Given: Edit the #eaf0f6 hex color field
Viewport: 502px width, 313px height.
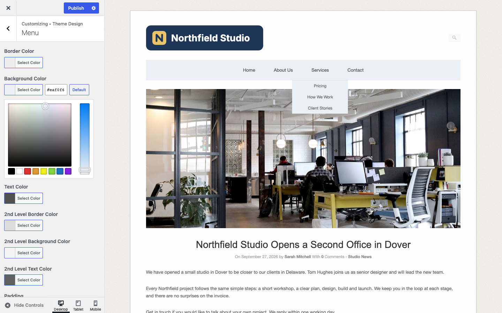Looking at the screenshot, I should (56, 90).
